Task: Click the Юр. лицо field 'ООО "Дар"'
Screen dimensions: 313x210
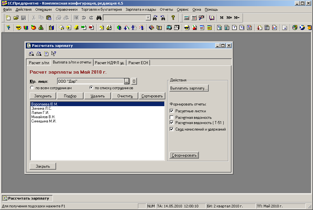Action: pyautogui.click(x=91, y=81)
